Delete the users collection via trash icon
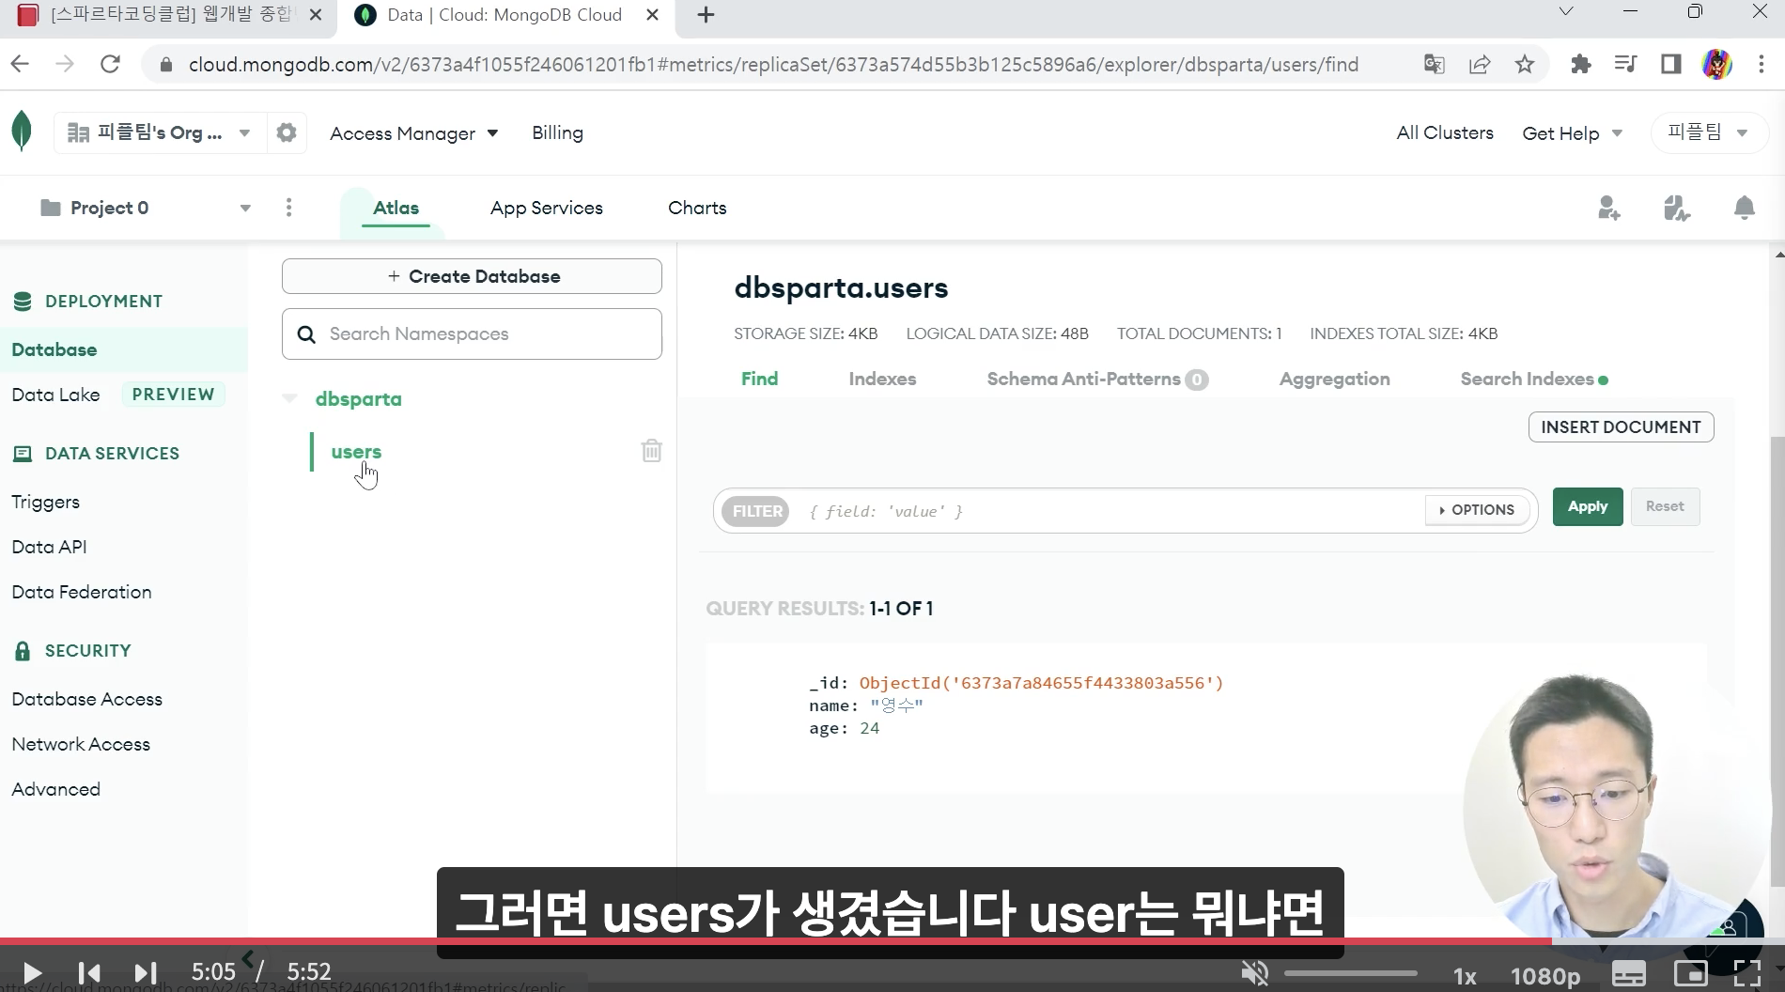This screenshot has height=992, width=1785. (x=651, y=451)
